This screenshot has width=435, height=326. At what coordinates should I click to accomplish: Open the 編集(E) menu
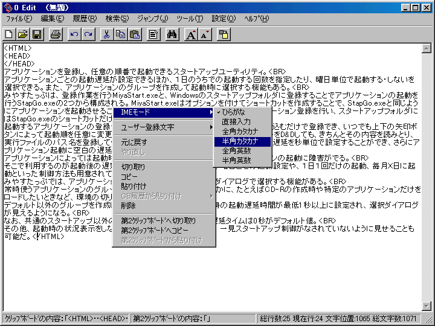click(53, 19)
